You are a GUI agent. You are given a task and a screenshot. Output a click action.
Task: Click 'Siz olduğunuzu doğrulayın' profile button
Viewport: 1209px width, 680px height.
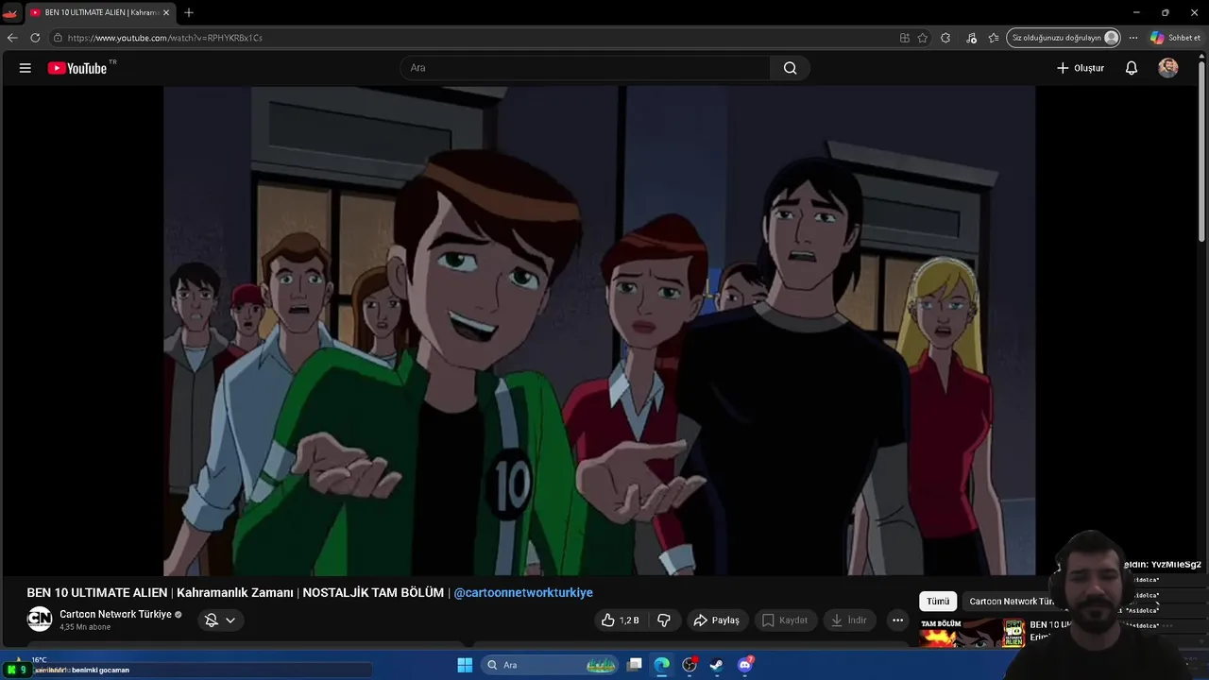[x=1064, y=38]
